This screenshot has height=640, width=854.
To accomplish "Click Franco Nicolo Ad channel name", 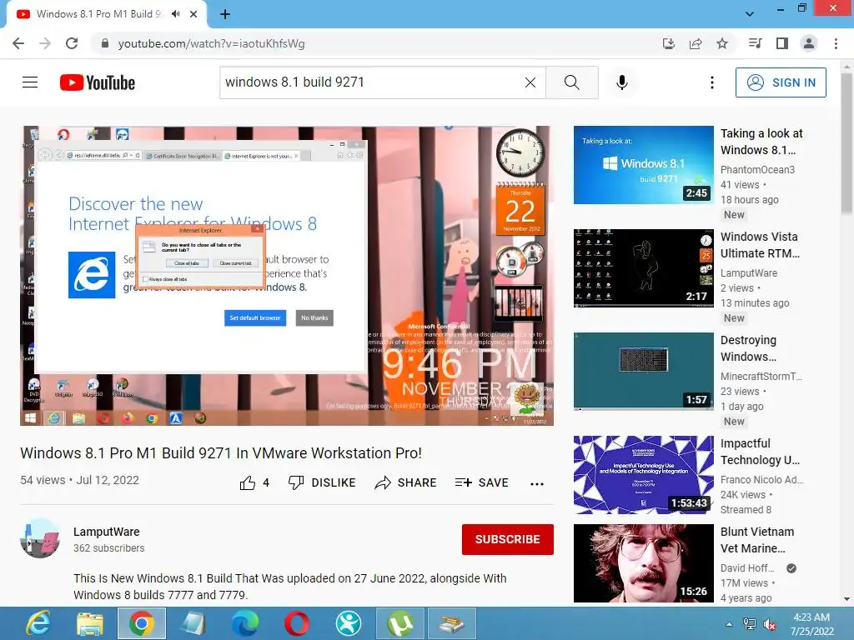I will point(762,479).
